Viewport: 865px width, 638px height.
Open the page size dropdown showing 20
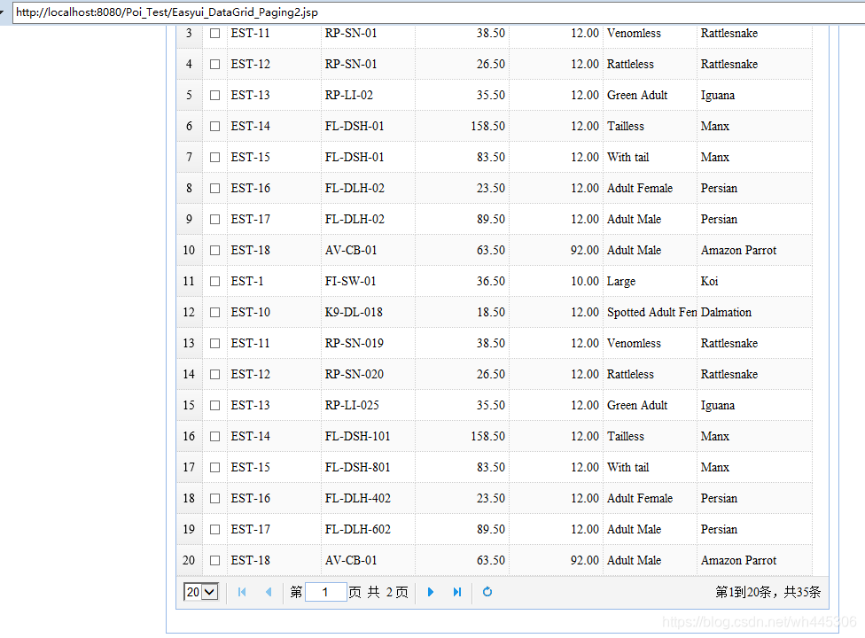(x=201, y=592)
